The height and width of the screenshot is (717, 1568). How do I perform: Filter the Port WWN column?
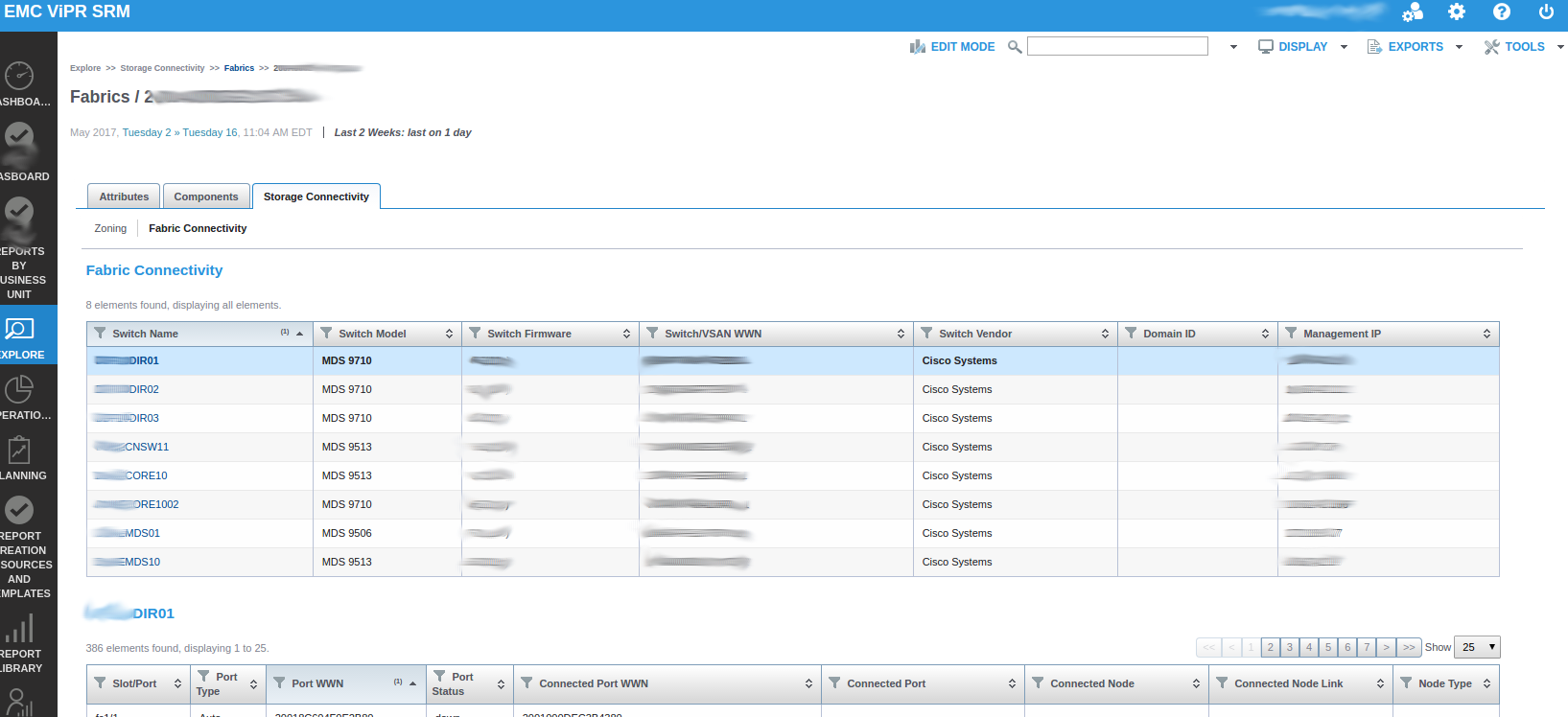(x=279, y=682)
